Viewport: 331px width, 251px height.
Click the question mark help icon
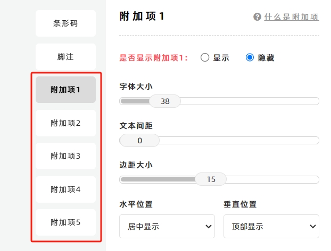257,17
